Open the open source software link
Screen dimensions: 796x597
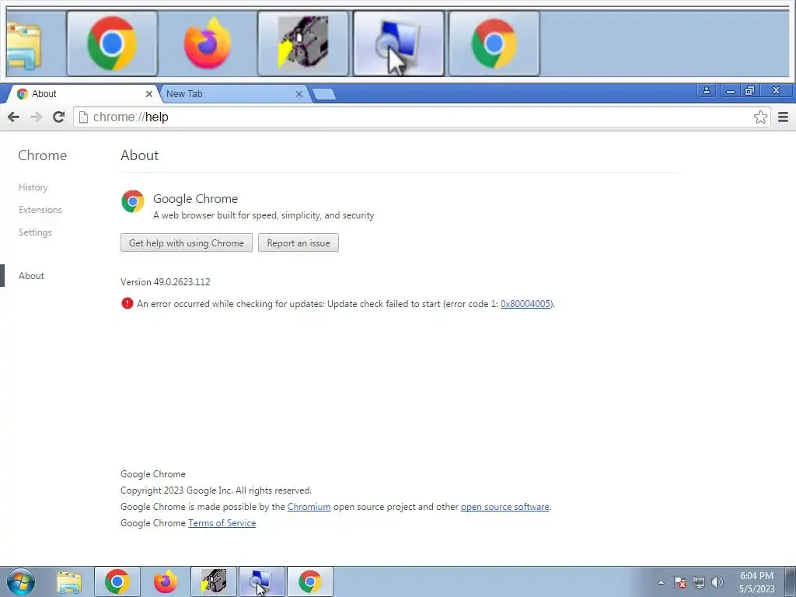(504, 507)
